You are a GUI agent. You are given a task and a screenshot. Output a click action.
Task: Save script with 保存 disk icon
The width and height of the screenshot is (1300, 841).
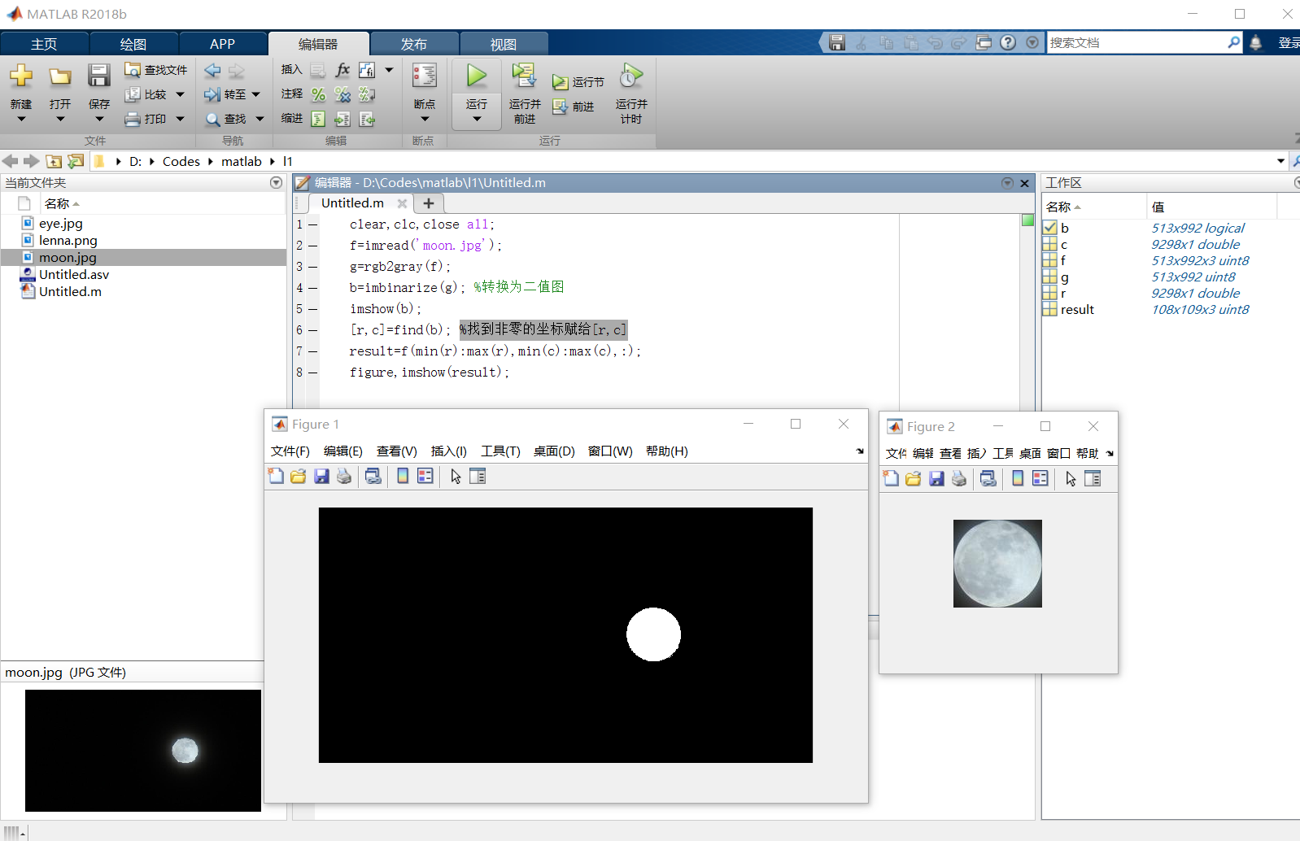click(98, 76)
